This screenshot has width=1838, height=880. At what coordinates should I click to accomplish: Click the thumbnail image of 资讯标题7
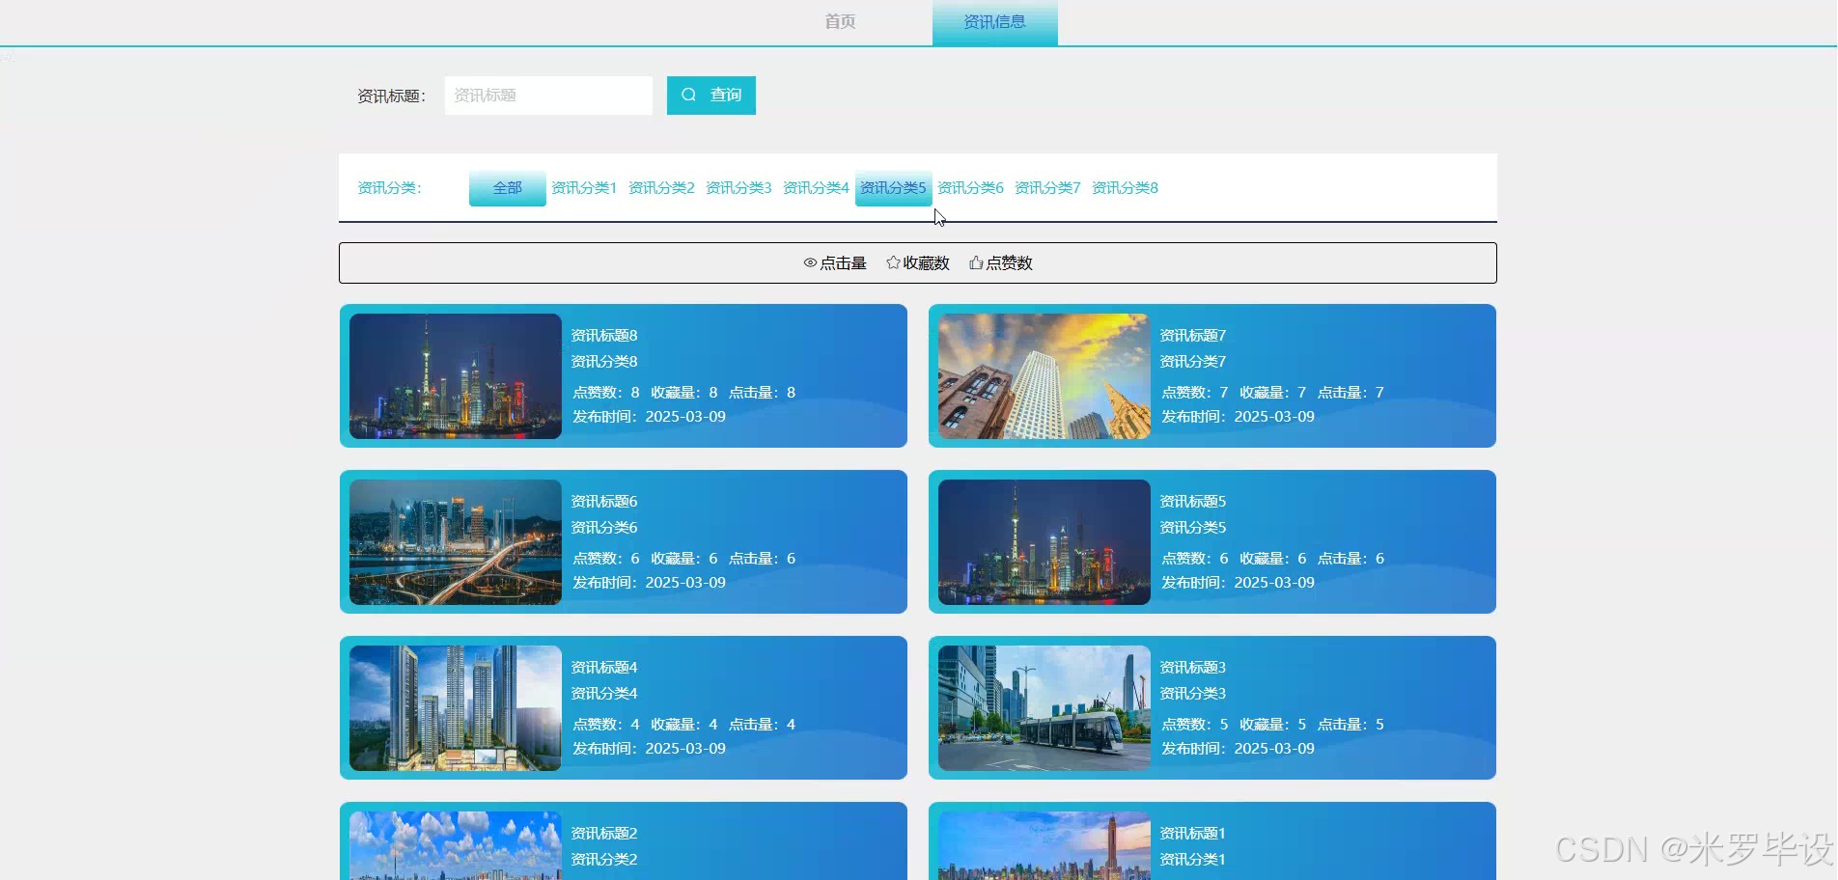click(x=1042, y=375)
